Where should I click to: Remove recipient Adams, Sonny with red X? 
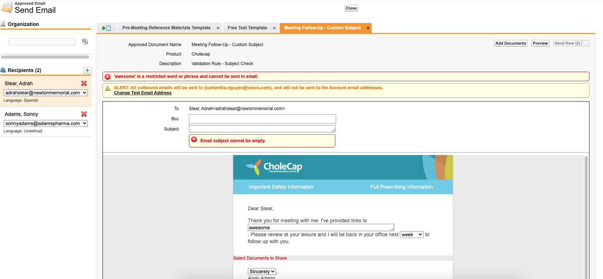(x=84, y=114)
